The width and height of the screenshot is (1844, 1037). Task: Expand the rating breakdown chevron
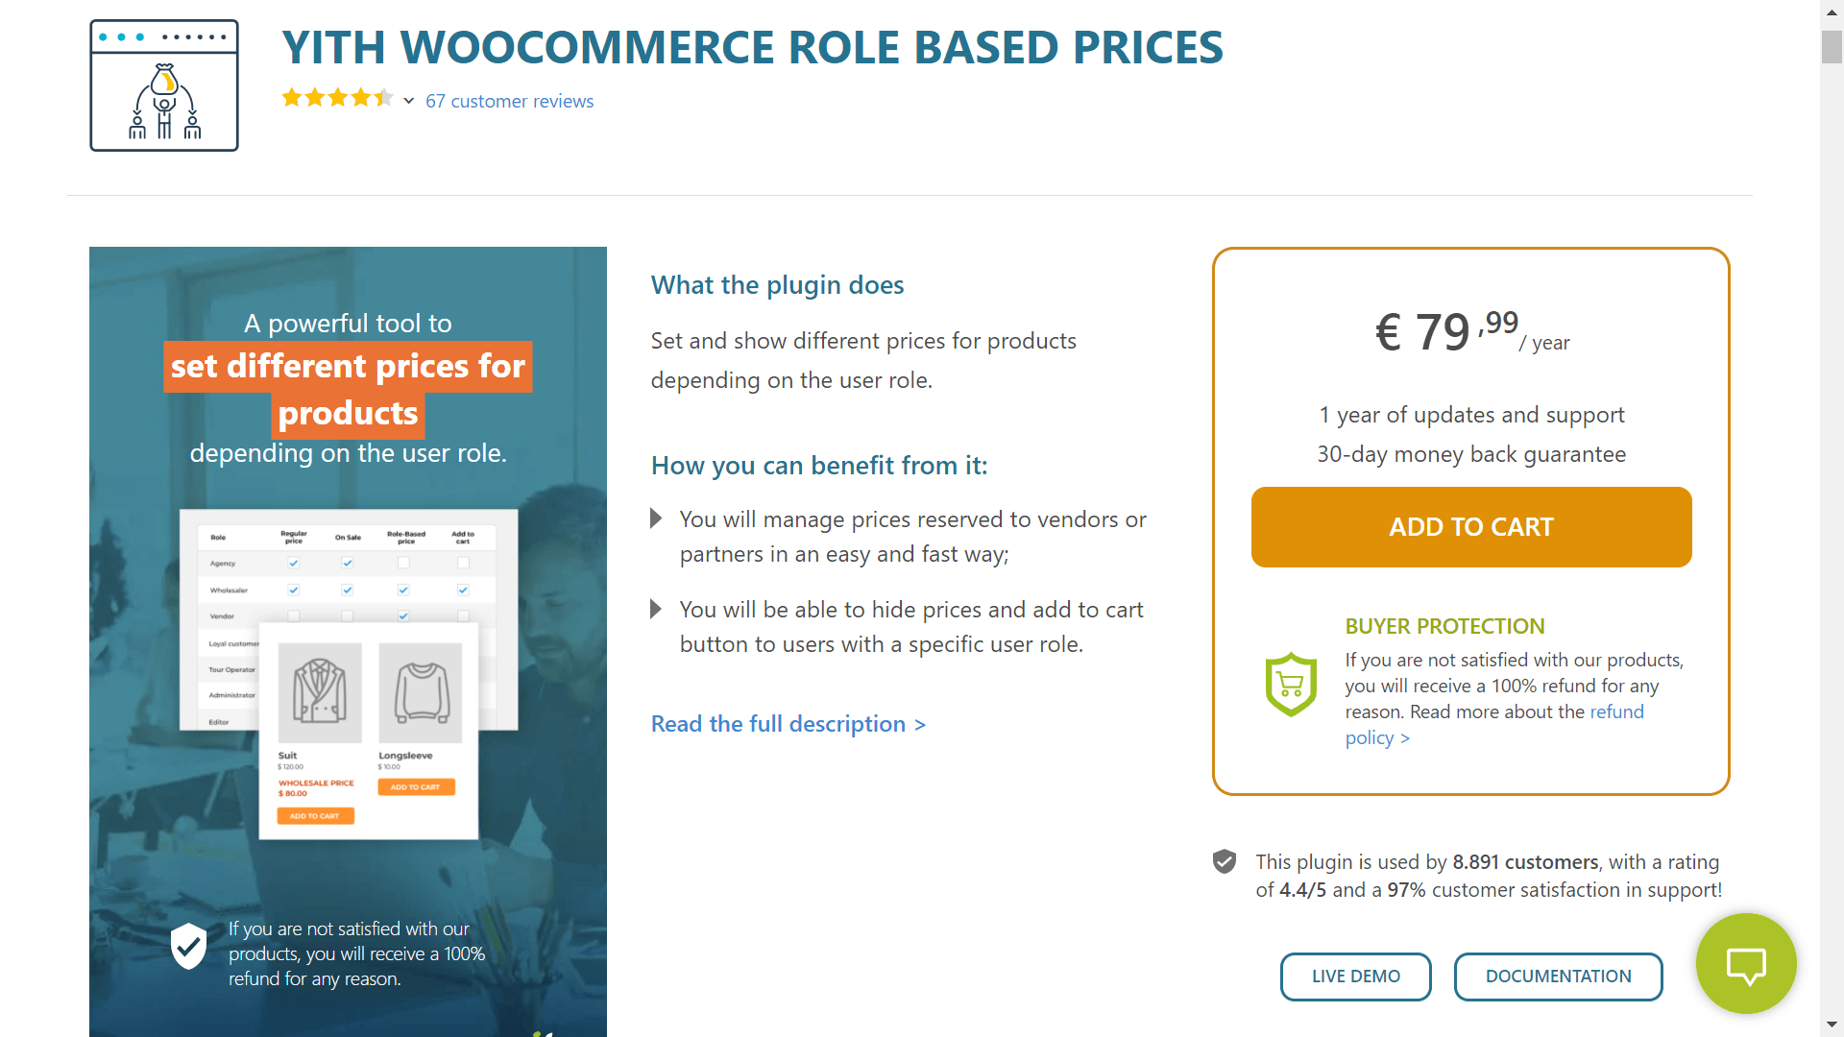(x=409, y=101)
